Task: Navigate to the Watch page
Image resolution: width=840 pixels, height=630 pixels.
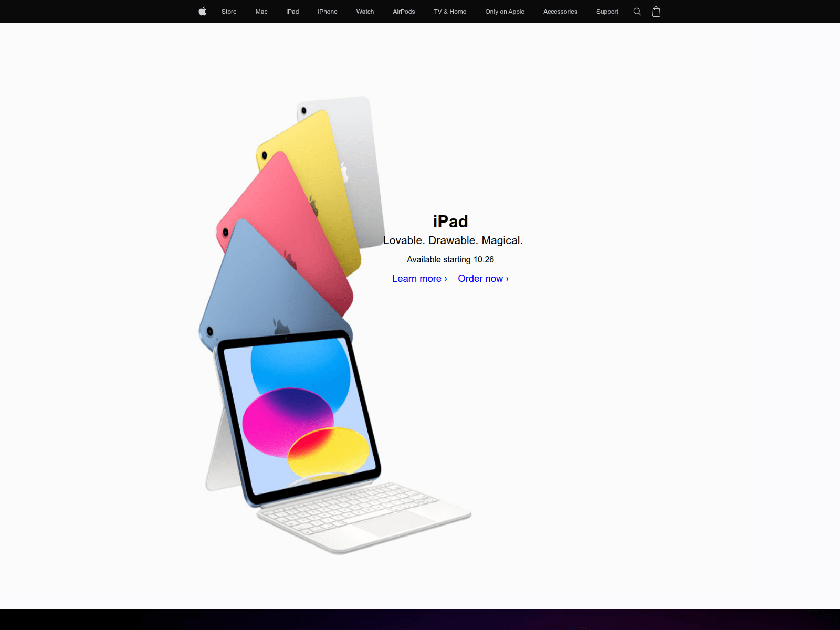Action: 365,12
